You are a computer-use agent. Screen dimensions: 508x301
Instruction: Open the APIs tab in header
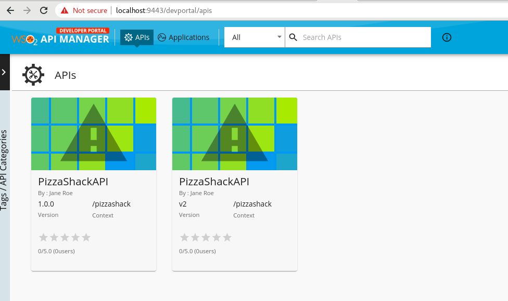point(137,37)
